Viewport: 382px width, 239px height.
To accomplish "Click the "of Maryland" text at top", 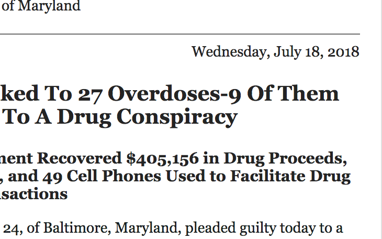I will tap(41, 6).
